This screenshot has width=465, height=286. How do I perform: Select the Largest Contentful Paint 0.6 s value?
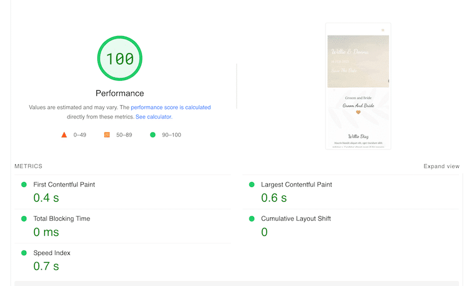[x=274, y=198]
